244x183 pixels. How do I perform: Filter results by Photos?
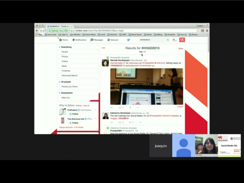click(x=78, y=57)
